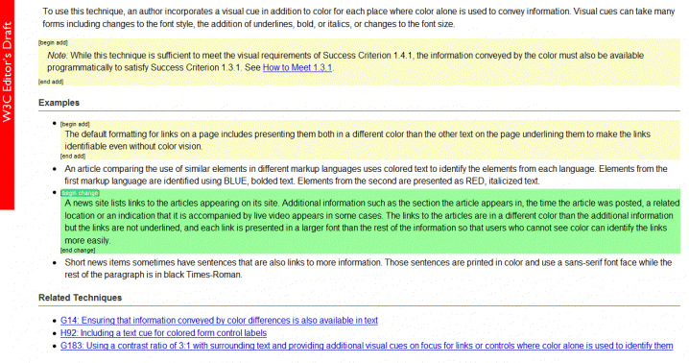Screen dimensions: 689x363
Task: Click the yellow default link formatting example
Action: click(357, 140)
